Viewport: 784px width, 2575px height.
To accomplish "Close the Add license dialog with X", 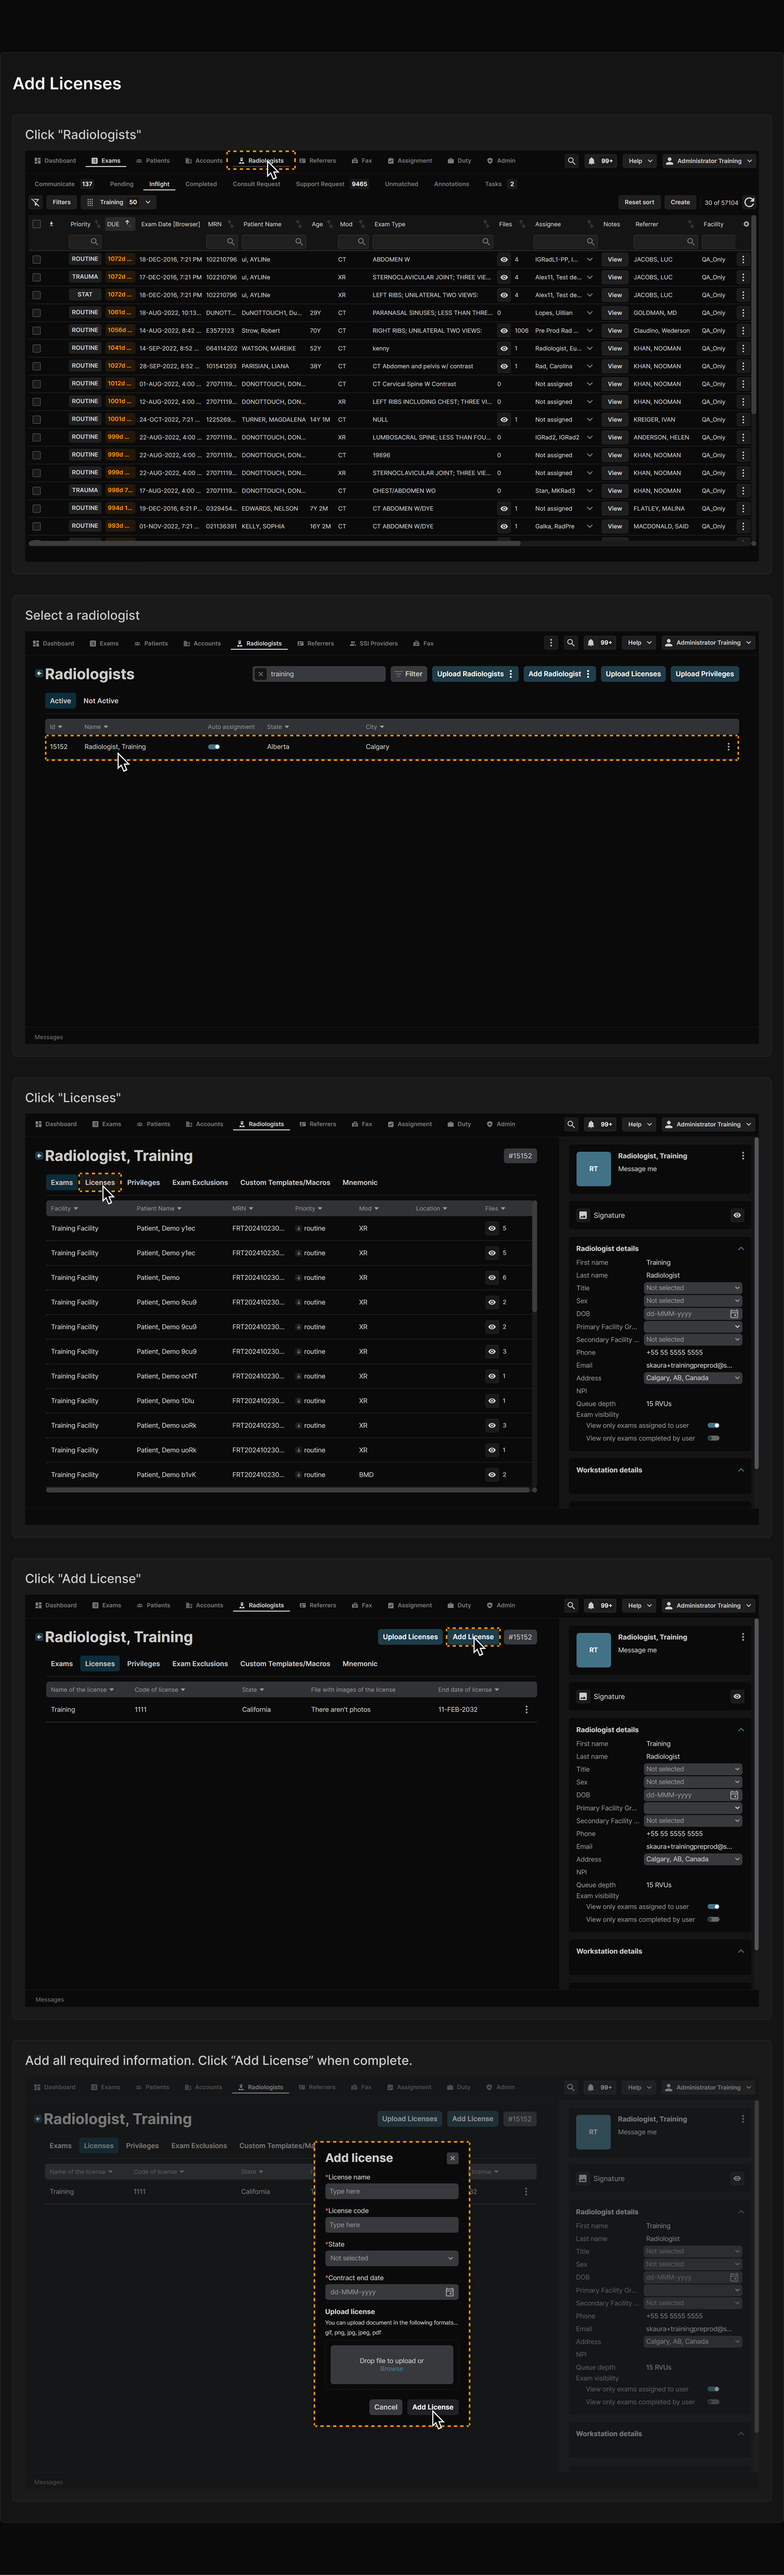I will tap(452, 2158).
